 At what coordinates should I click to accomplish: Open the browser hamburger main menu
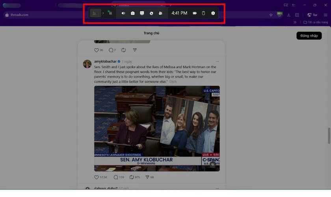[325, 15]
